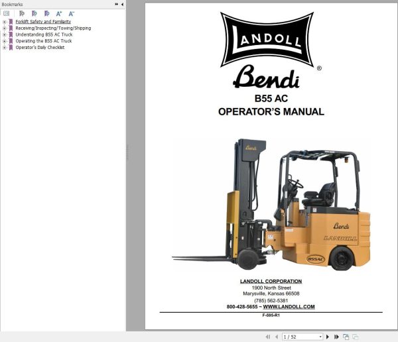Collapse the Bookmarks panel with left arrow
This screenshot has height=342, width=398.
[122, 5]
